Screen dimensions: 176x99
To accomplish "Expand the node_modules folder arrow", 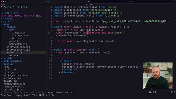I will [x=1, y=61].
